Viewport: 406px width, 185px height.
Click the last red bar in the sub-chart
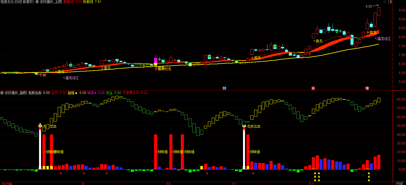pos(379,162)
